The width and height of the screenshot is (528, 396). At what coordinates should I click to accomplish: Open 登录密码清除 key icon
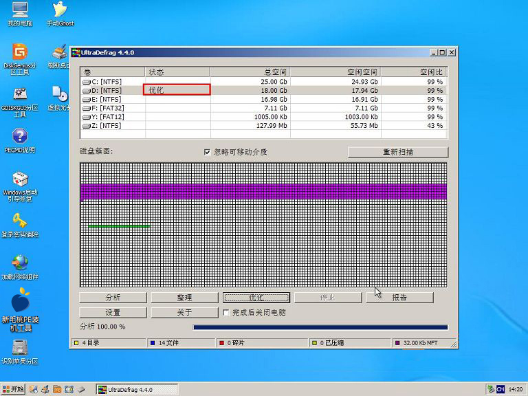19,225
